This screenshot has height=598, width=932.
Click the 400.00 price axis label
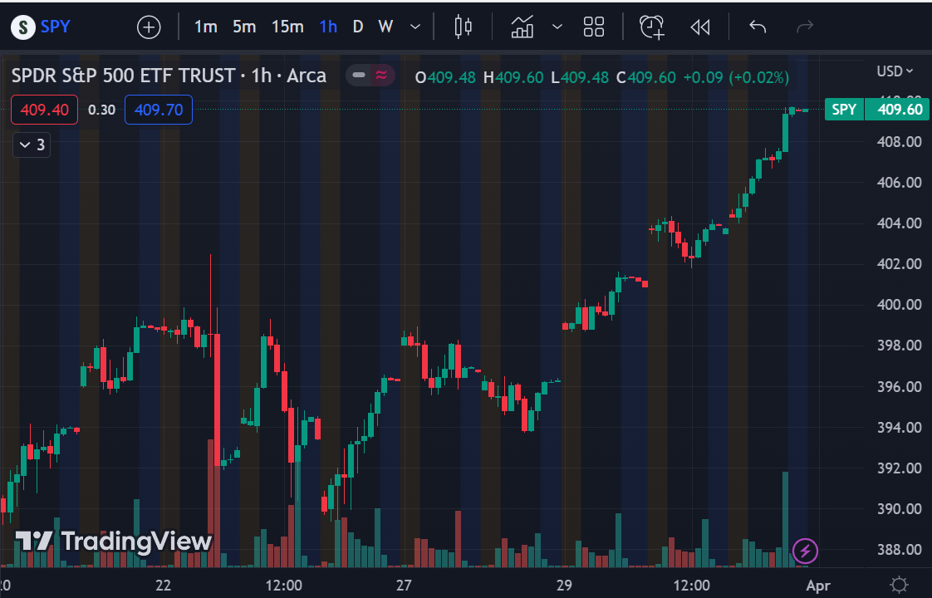900,305
